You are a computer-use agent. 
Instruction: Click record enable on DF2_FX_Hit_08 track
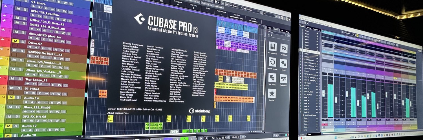25,121
